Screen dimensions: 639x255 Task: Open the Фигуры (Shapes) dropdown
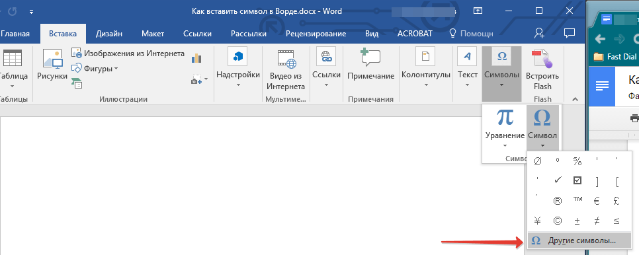coord(95,68)
